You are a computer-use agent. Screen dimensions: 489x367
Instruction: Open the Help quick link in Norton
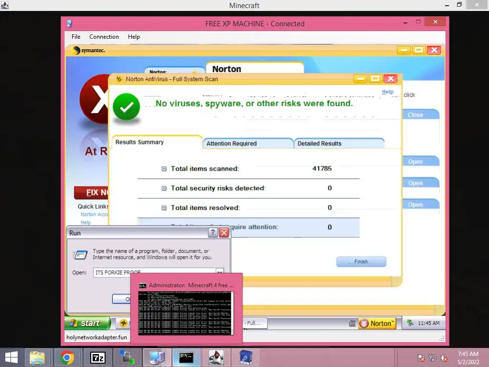(x=85, y=223)
